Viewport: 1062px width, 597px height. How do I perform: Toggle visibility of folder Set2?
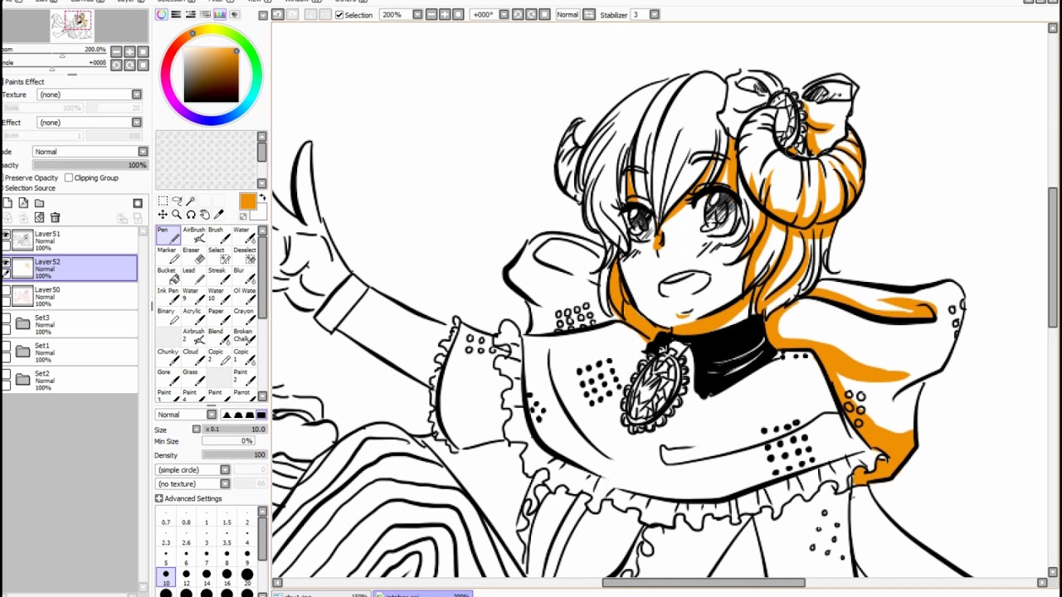click(6, 376)
